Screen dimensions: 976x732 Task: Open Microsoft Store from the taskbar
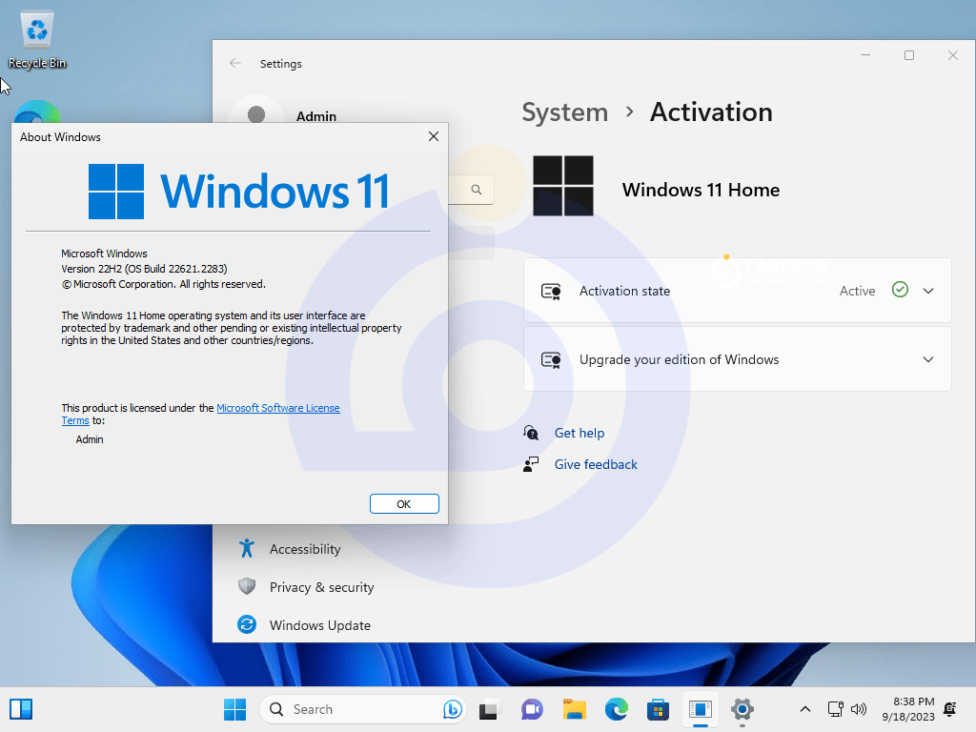(x=658, y=709)
